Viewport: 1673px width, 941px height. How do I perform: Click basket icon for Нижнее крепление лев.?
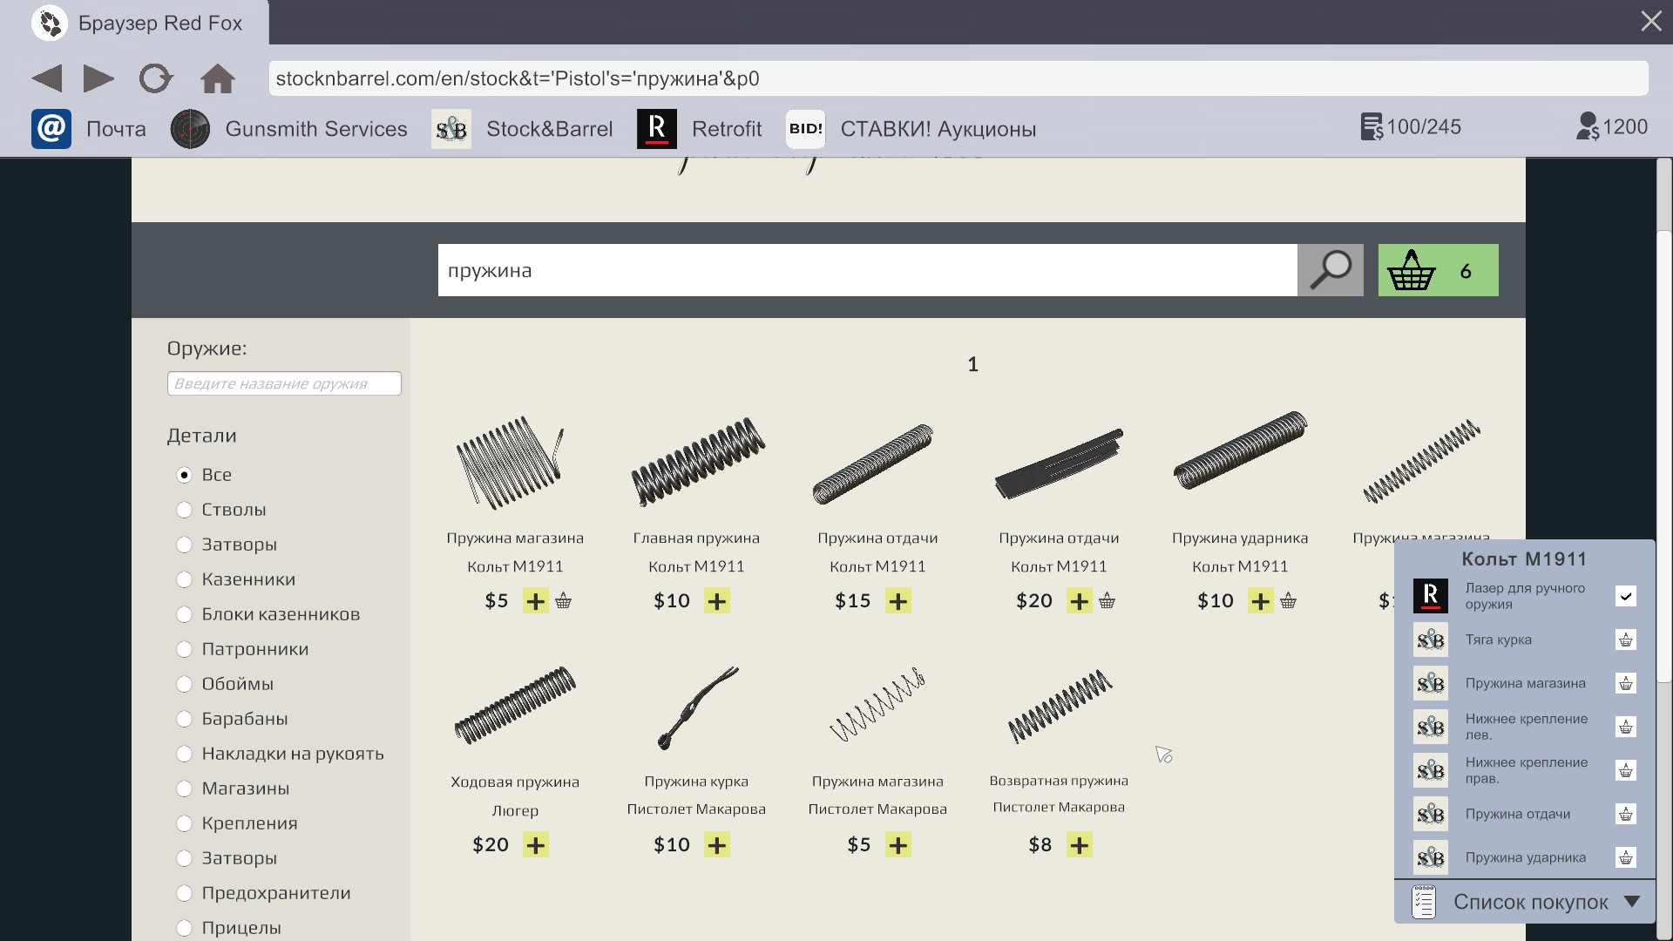coord(1626,727)
